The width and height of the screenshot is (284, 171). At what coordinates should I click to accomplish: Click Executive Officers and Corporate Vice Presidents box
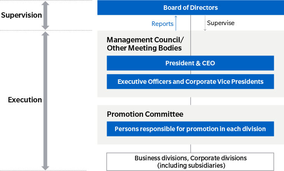click(190, 81)
